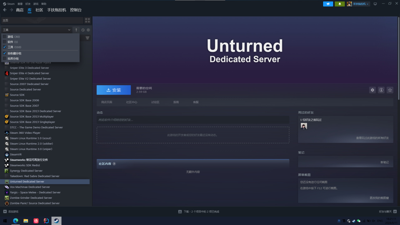Click the 社区内容 help question mark
This screenshot has height=225, width=400.
pos(114,164)
